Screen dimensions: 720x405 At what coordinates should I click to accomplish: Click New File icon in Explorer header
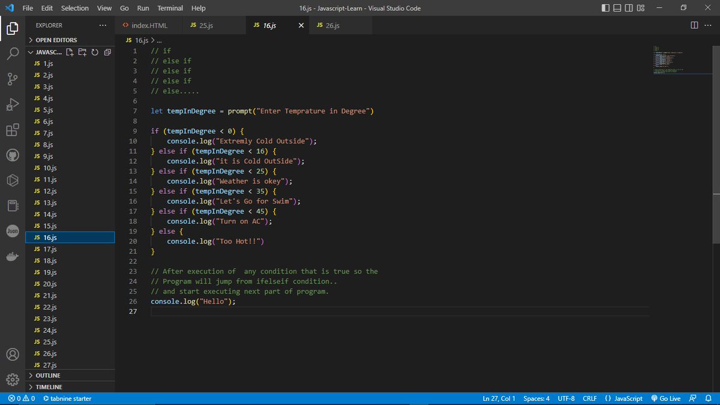pos(70,52)
